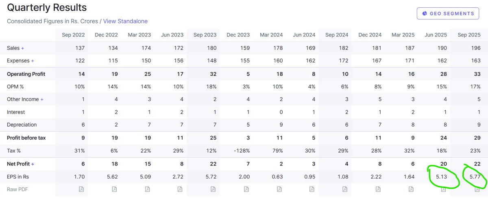Open Raw PDF for Dec 2022
The width and height of the screenshot is (488, 198).
tap(114, 189)
